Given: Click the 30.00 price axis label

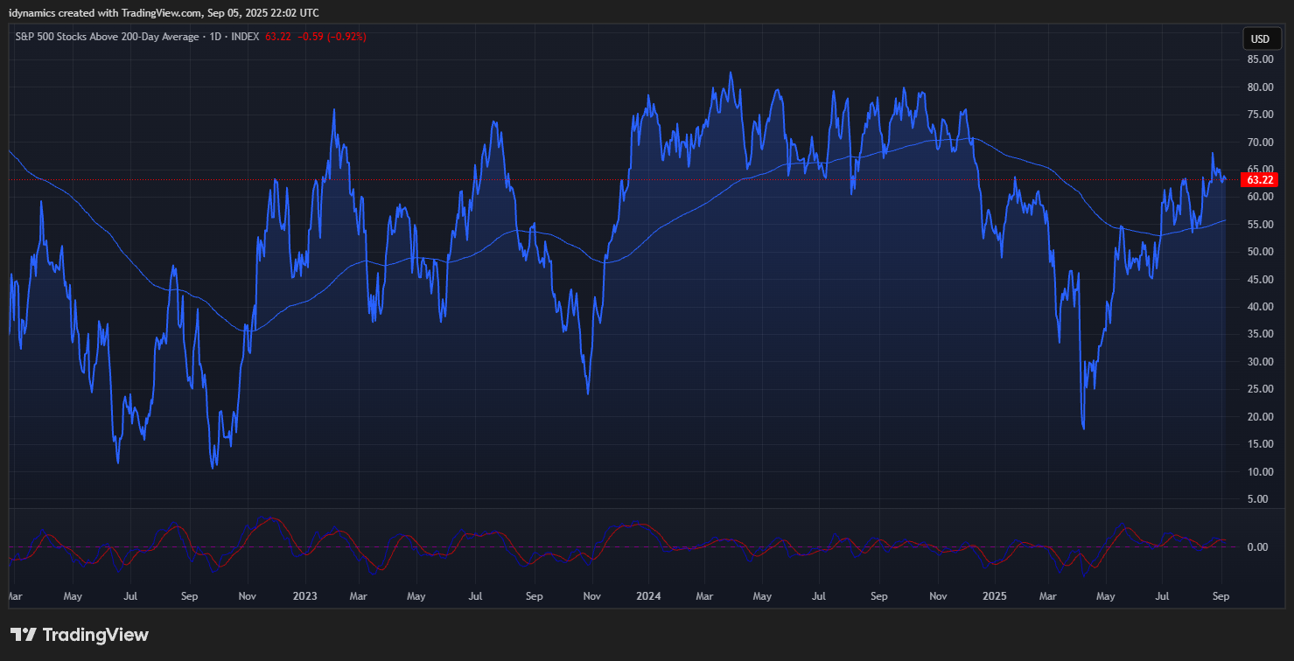Looking at the screenshot, I should click(x=1260, y=362).
